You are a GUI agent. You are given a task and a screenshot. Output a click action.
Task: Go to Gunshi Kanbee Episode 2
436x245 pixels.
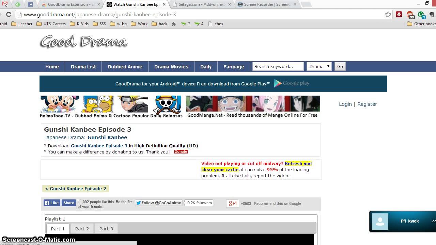pos(76,189)
